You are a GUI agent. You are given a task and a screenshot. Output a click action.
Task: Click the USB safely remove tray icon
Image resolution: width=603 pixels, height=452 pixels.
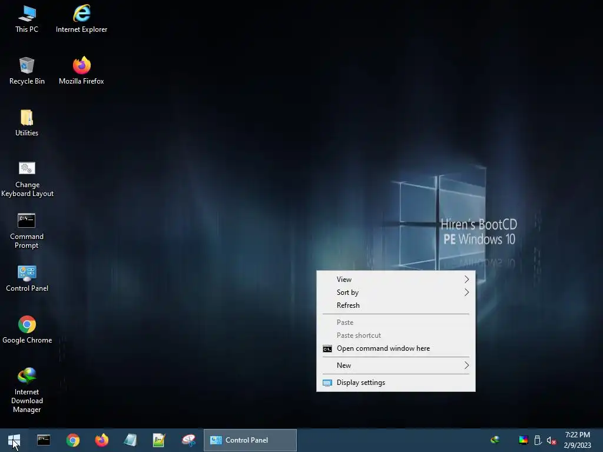click(x=538, y=440)
